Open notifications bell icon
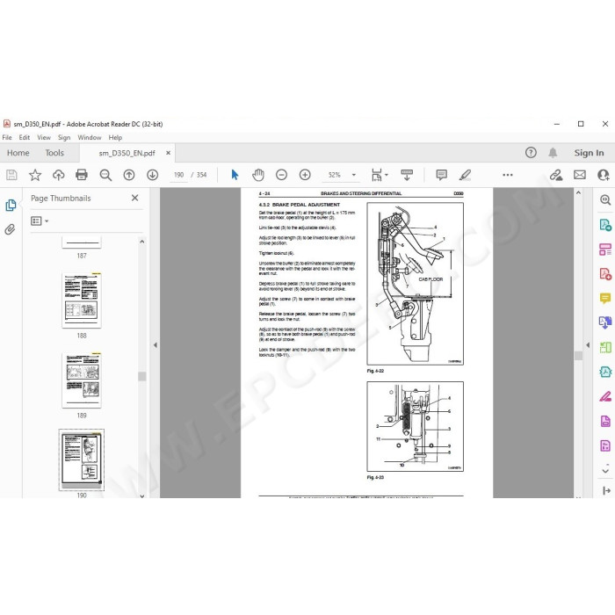Screen dimensions: 615x615 pos(553,153)
